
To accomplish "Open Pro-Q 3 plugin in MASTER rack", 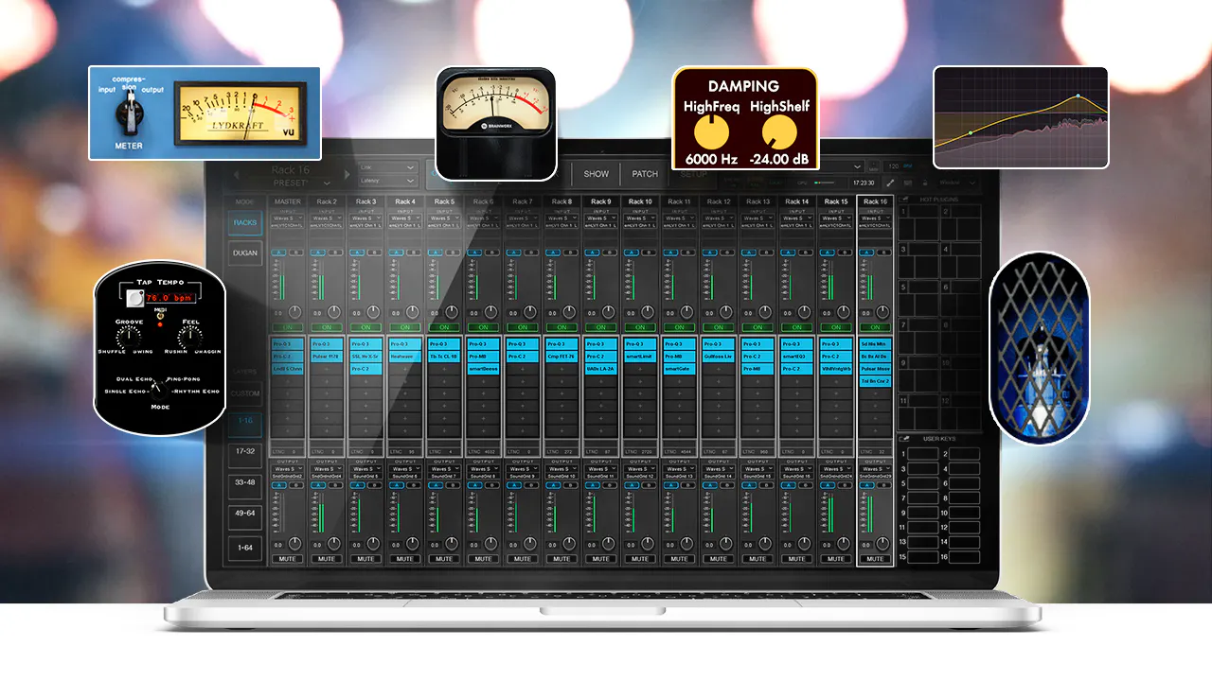I will pos(287,343).
